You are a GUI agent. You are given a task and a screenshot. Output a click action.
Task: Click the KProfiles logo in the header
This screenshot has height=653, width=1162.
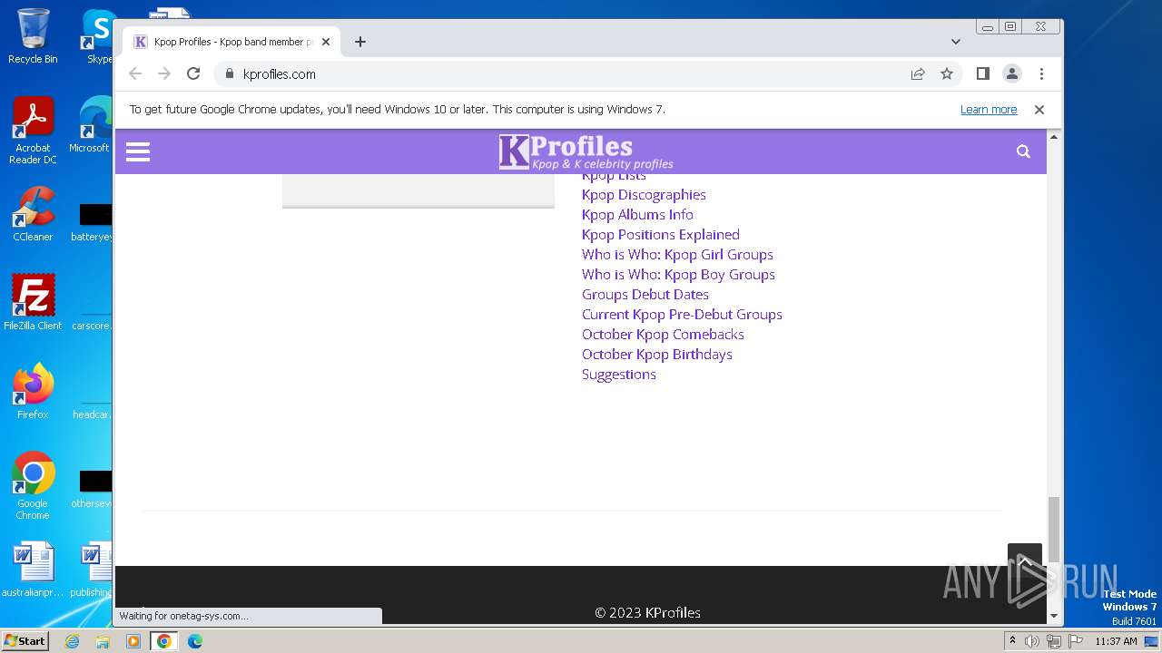586,151
